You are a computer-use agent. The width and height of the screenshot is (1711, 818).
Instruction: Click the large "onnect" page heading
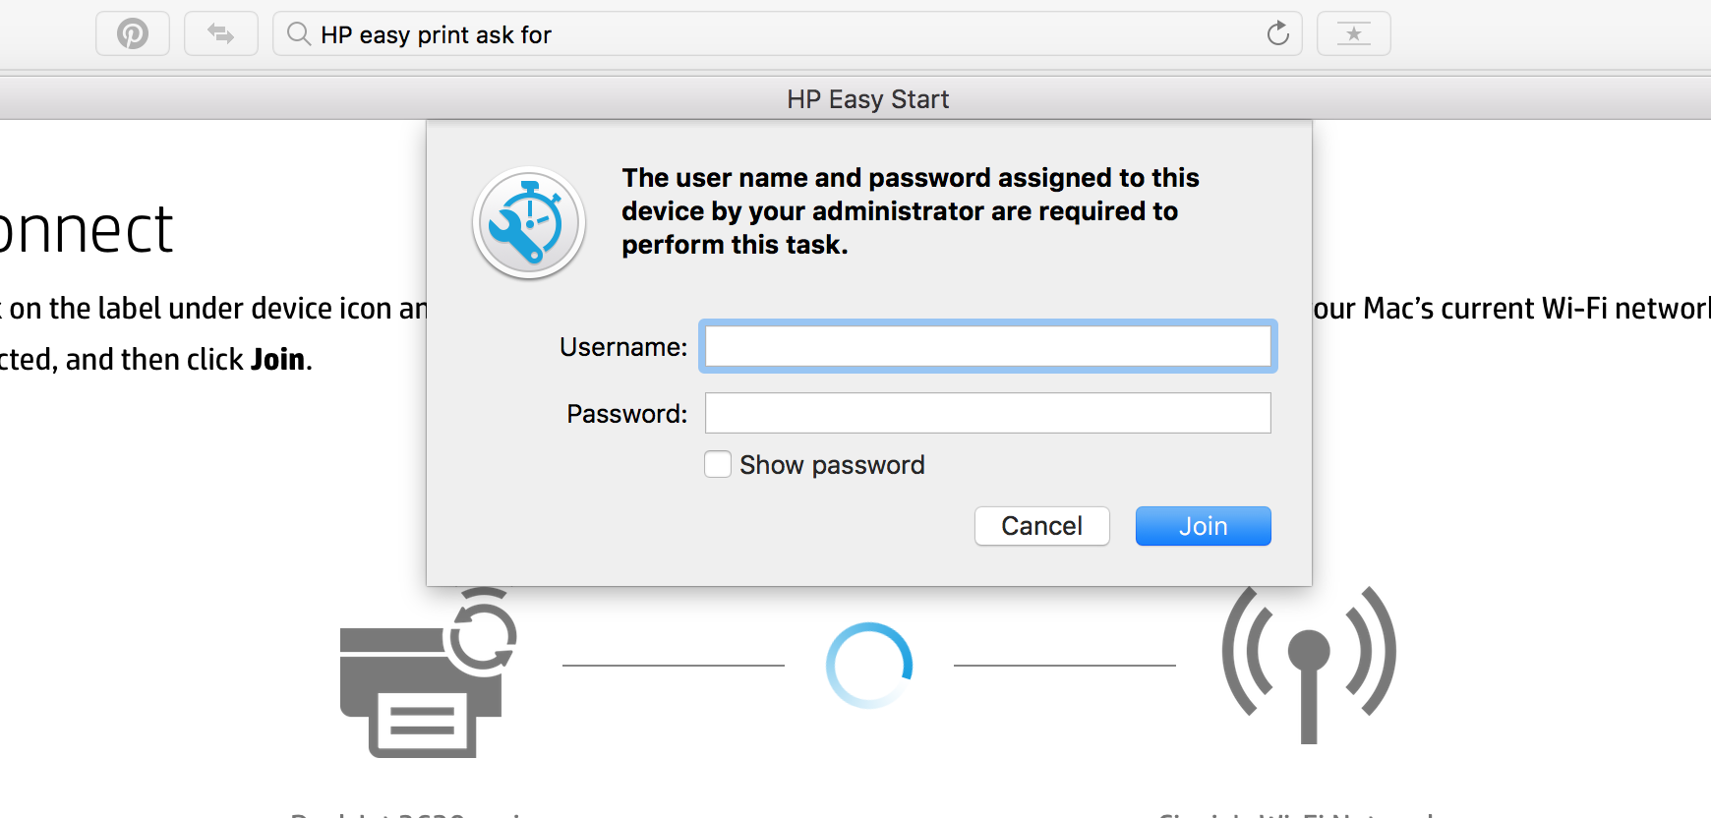[87, 230]
